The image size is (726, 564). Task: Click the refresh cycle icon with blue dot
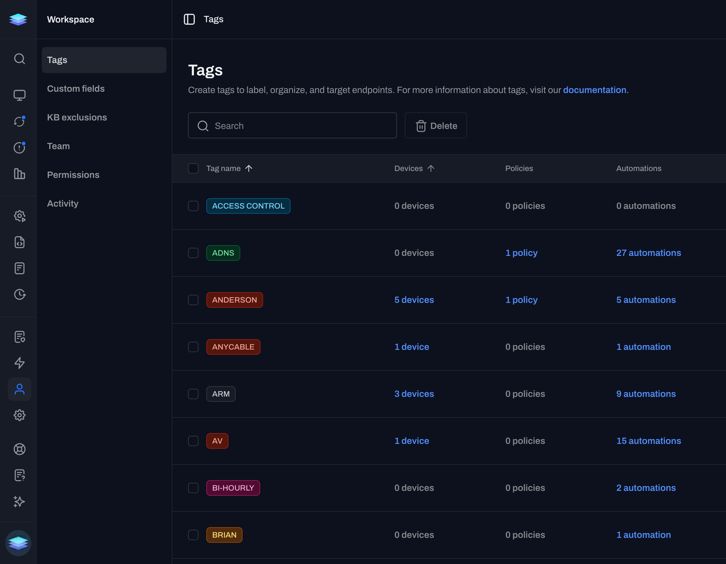(19, 121)
